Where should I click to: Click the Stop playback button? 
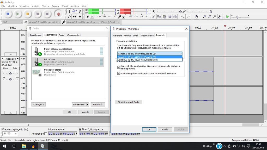(27, 14)
